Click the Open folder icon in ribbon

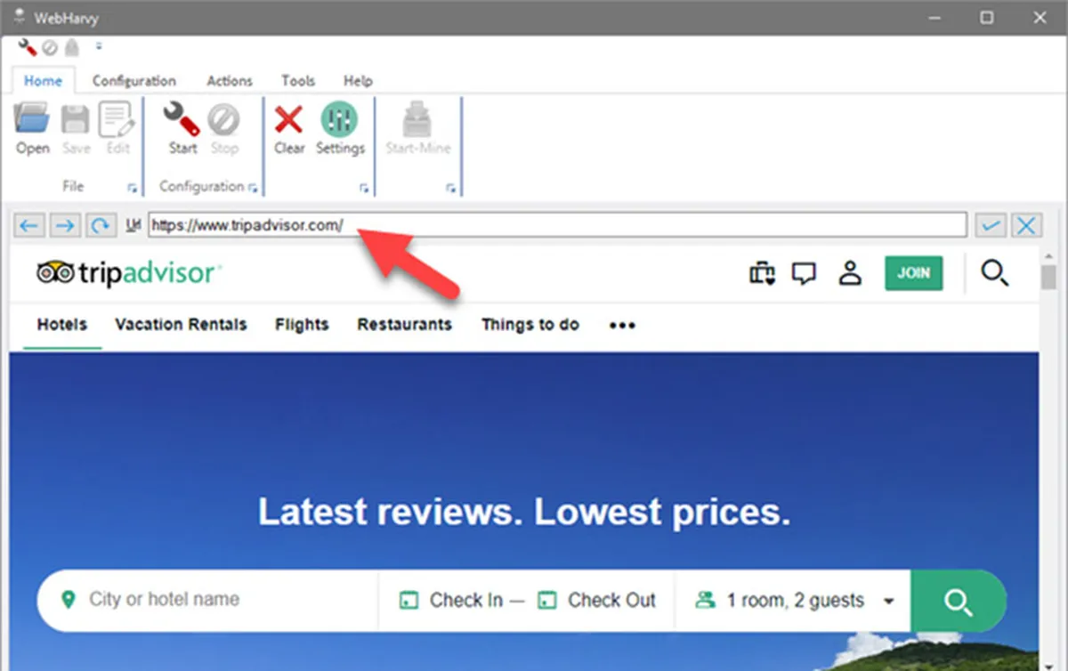(x=32, y=118)
